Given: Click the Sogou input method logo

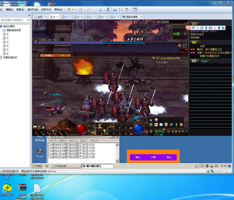Looking at the screenshot, I should (x=188, y=27).
